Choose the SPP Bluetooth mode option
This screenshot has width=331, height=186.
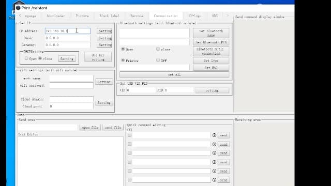tap(158, 60)
